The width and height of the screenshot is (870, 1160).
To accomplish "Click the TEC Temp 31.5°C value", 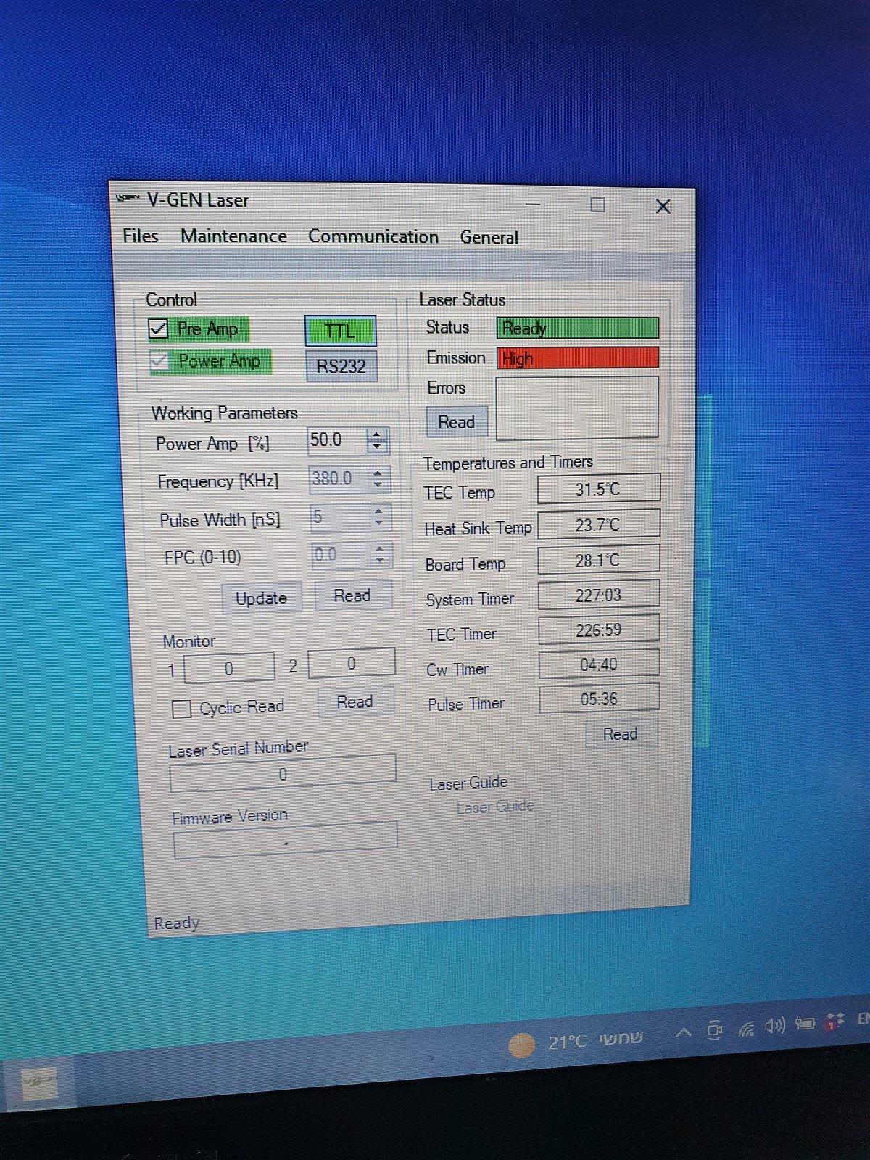I will click(599, 489).
